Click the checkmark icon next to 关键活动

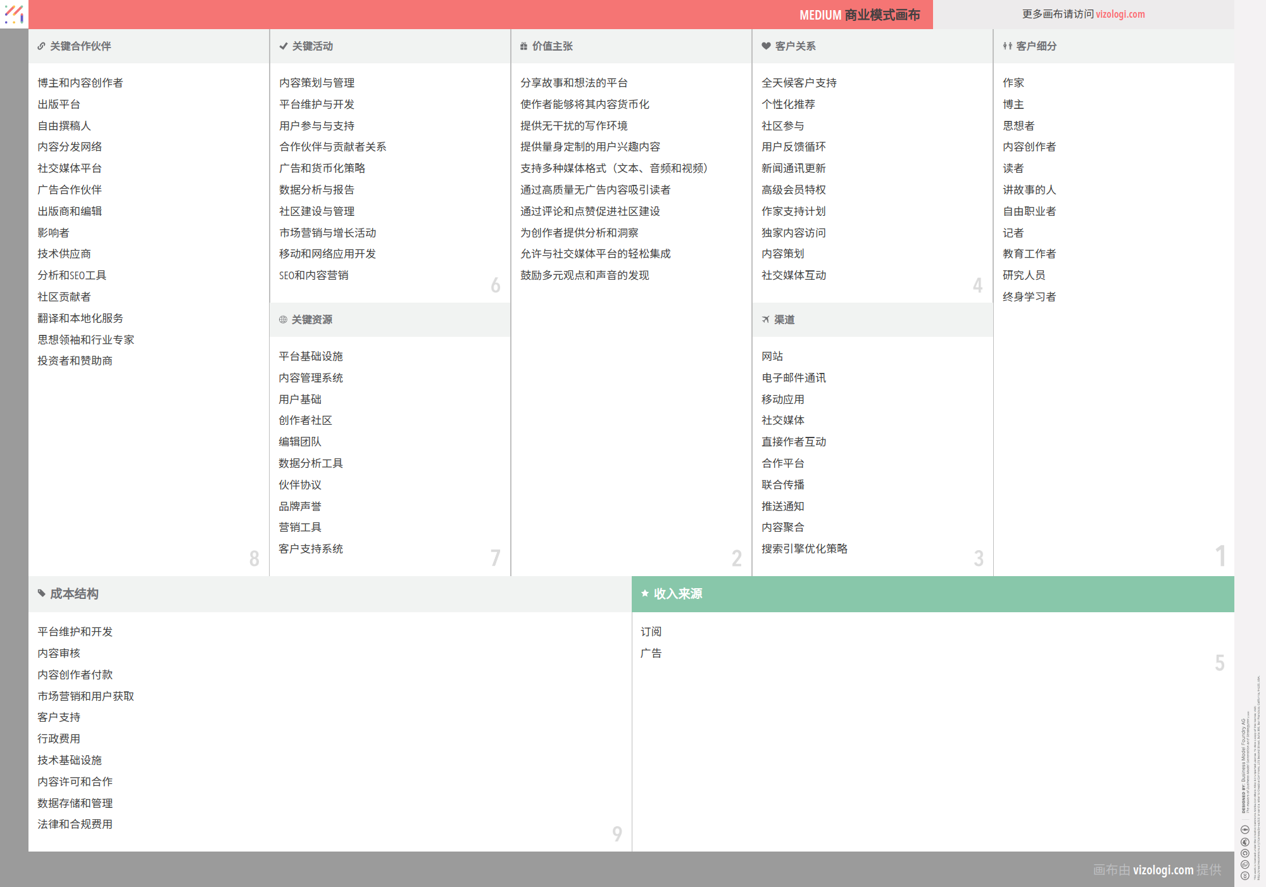coord(282,46)
